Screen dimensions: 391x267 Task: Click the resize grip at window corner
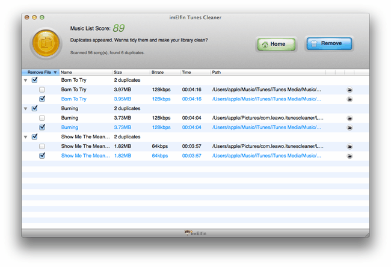pyautogui.click(x=367, y=235)
